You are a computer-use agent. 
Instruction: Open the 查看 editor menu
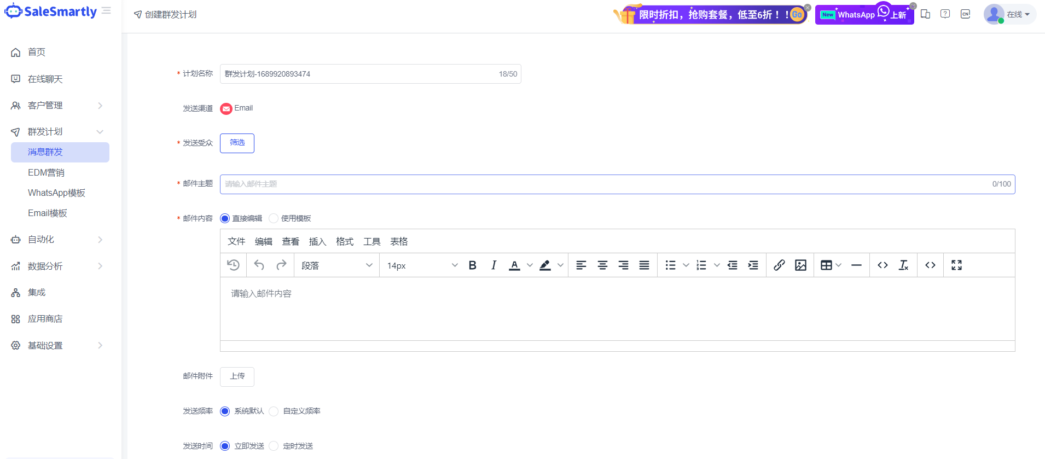pos(291,241)
